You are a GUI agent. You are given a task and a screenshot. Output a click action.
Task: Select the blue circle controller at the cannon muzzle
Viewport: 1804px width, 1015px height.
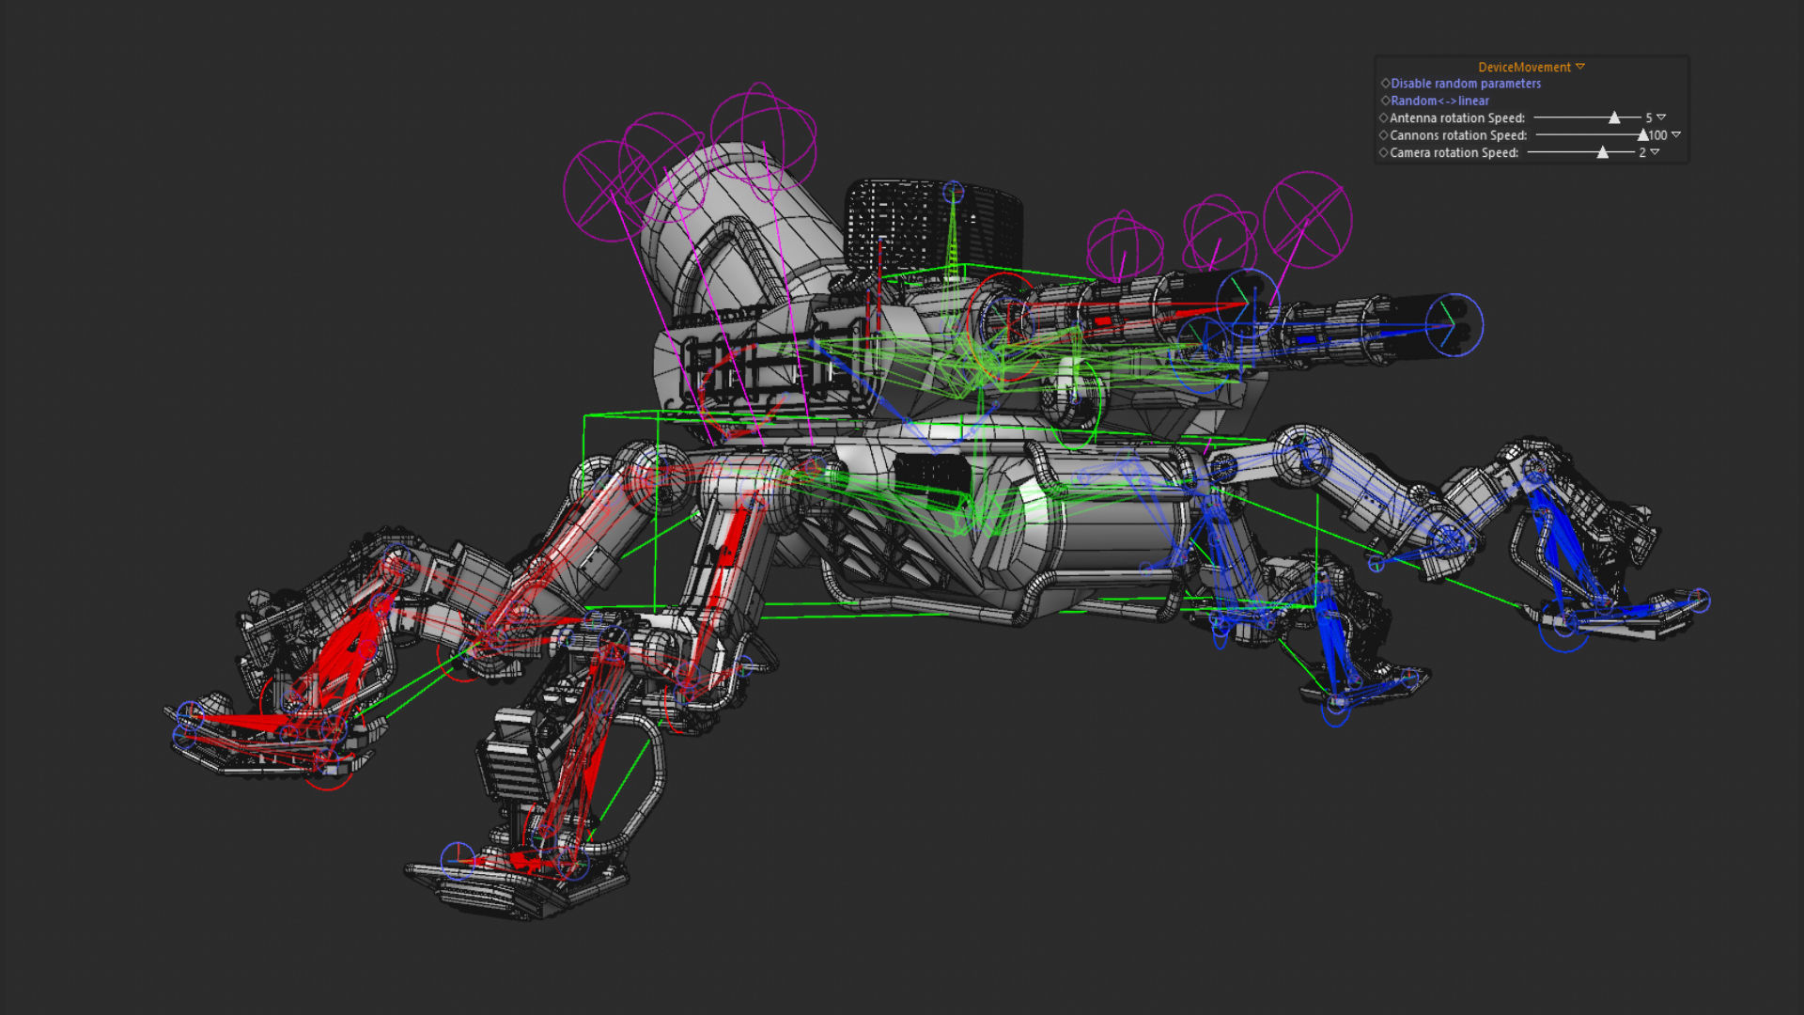pyautogui.click(x=1454, y=325)
